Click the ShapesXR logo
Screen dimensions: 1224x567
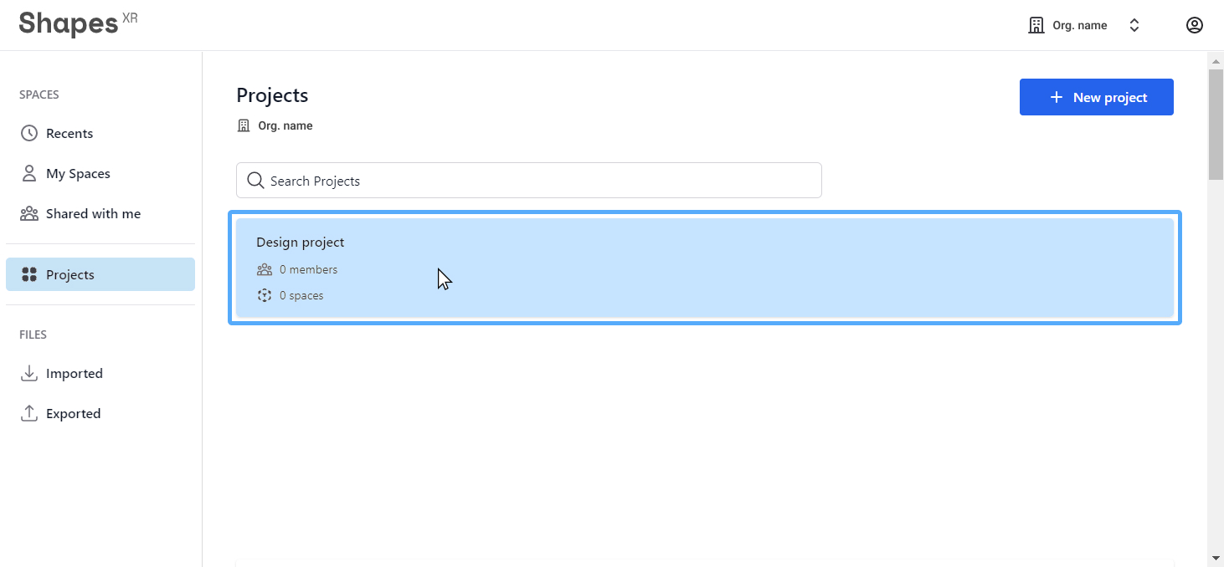(78, 23)
